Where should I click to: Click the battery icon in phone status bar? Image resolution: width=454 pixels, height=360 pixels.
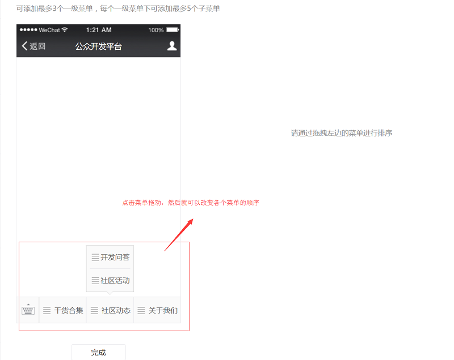173,30
